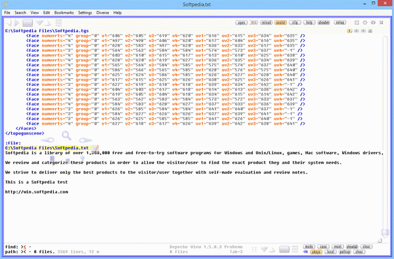Click the stacked lines icon in bottom bar
Screen dimensions: 394x259
pos(295,249)
